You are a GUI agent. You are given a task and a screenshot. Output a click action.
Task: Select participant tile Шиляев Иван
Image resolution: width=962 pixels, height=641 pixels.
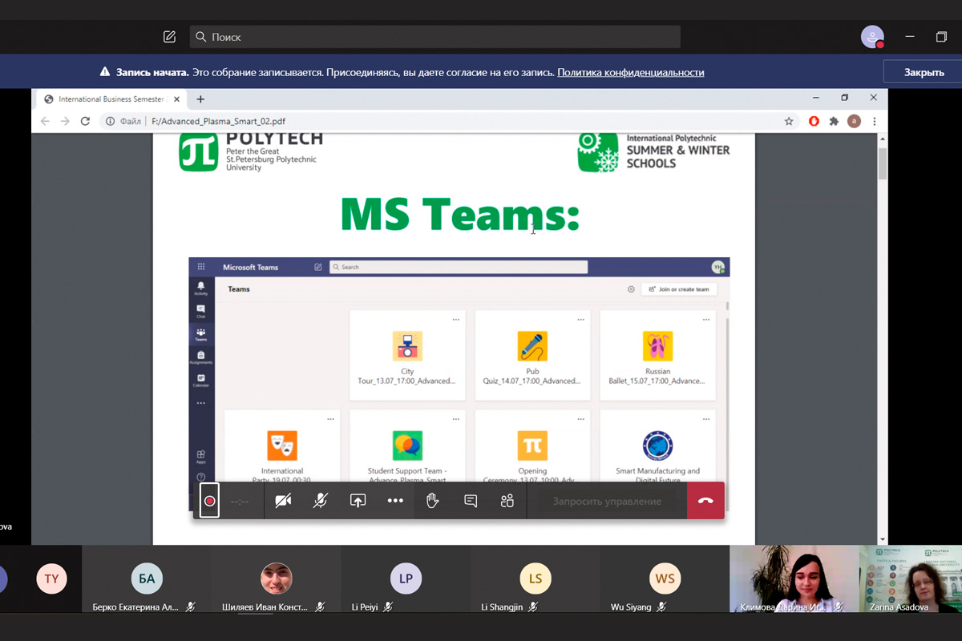pos(276,580)
